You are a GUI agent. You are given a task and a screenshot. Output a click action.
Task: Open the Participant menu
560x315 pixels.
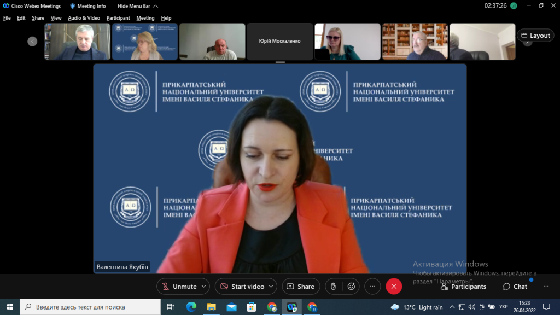[118, 18]
